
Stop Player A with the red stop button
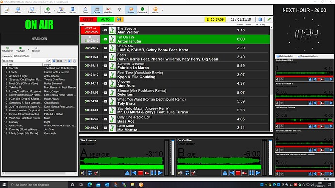click(140, 173)
